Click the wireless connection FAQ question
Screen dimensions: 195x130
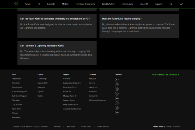pyautogui.click(x=55, y=19)
